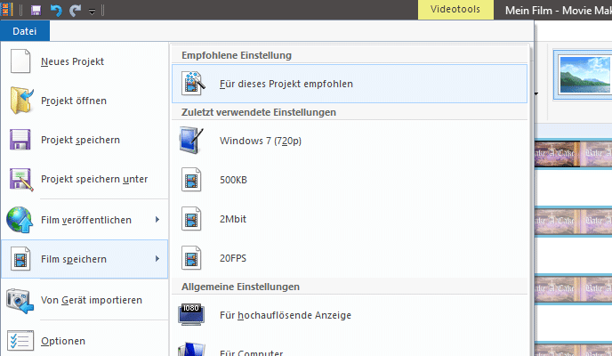Choose Projekt speichern
Viewport: 612px width, 356px height.
80,140
